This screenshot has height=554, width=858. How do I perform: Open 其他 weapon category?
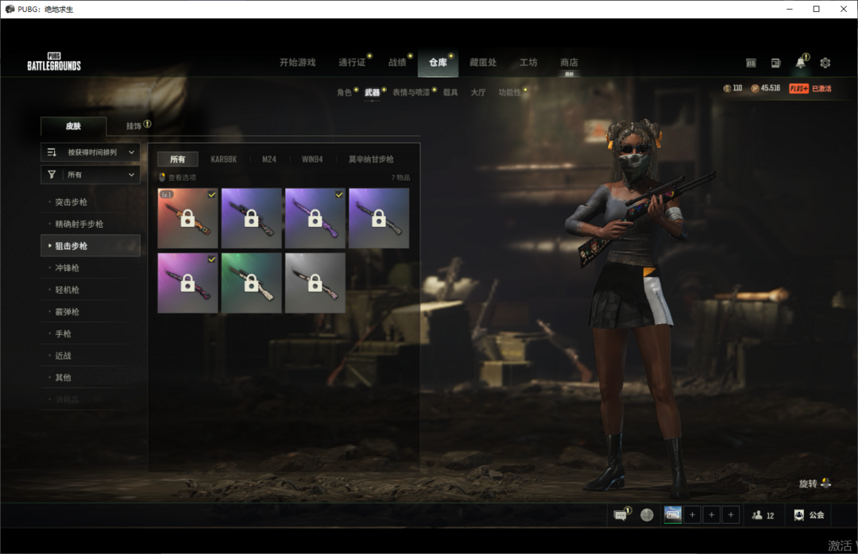pyautogui.click(x=91, y=377)
